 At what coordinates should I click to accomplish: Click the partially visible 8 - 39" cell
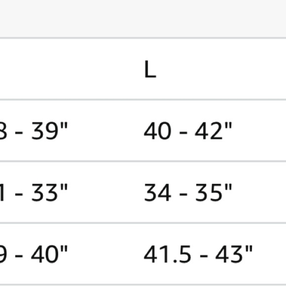tap(34, 131)
